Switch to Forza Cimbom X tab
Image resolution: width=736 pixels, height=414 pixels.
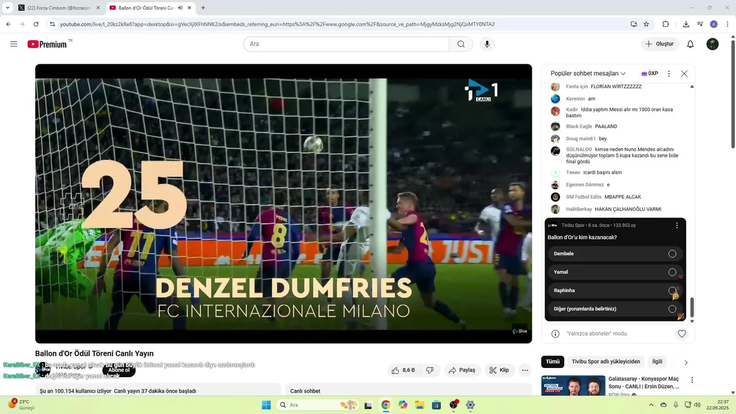58,8
